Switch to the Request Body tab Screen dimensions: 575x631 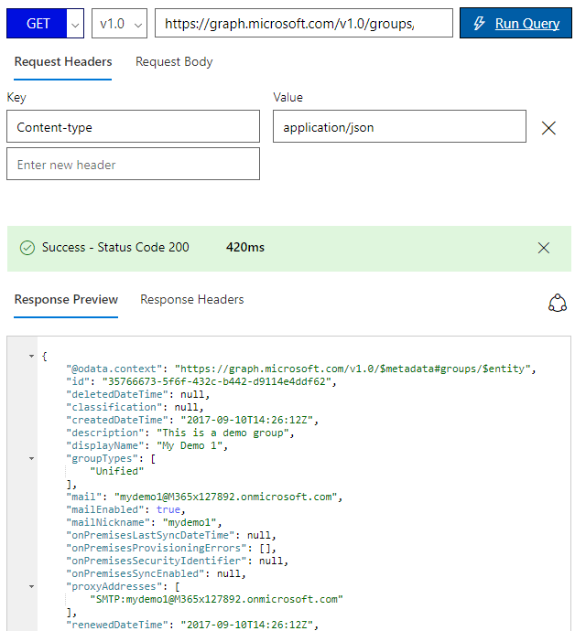click(x=174, y=62)
